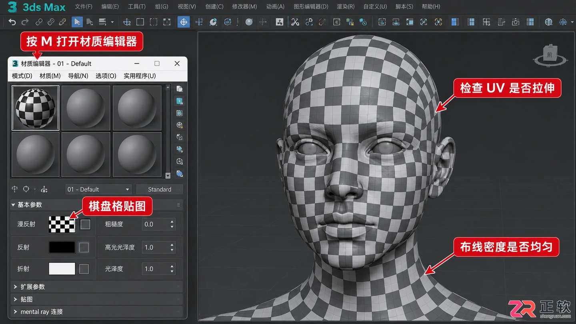Image resolution: width=576 pixels, height=324 pixels.
Task: Open the 渲染(R) menu
Action: pos(346,6)
